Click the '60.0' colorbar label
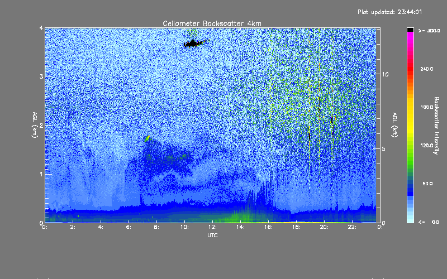 [x=427, y=184]
